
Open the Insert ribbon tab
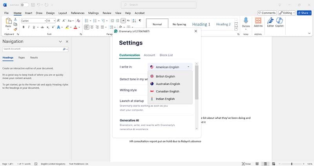coord(28,13)
